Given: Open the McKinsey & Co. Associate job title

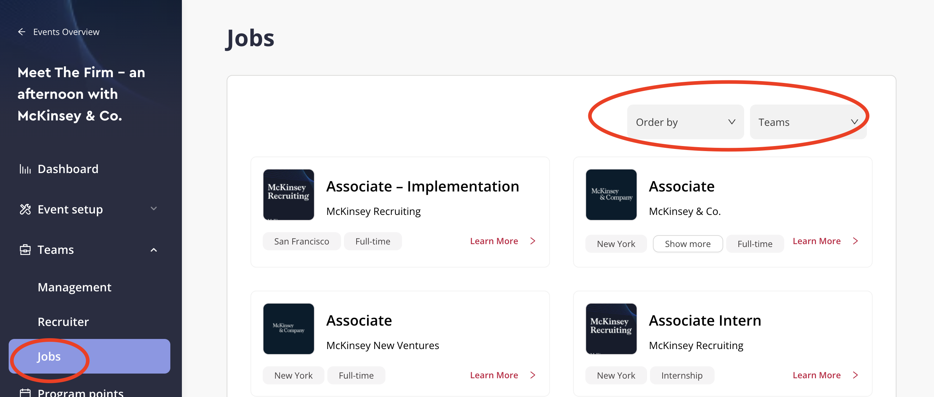Looking at the screenshot, I should coord(682,186).
